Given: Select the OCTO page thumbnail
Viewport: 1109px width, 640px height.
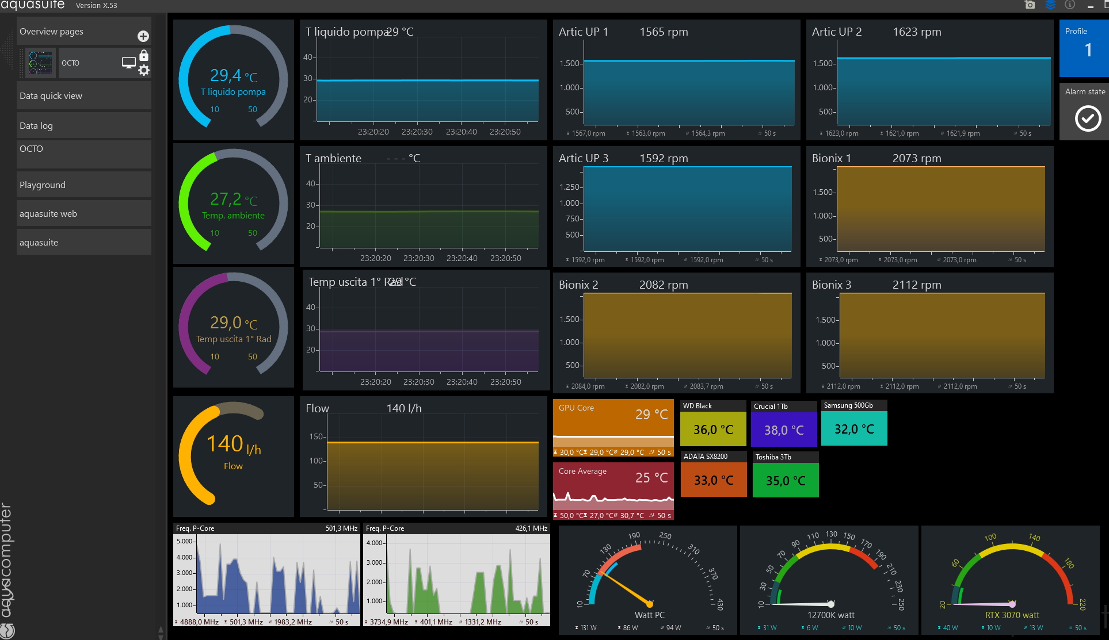Looking at the screenshot, I should (41, 63).
